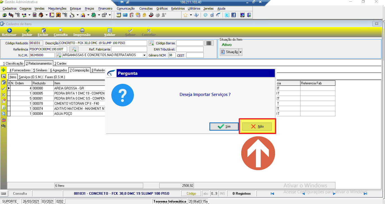Click the Facebook icon in the top toolbar
Screen dimensions: 385x204
point(233,15)
